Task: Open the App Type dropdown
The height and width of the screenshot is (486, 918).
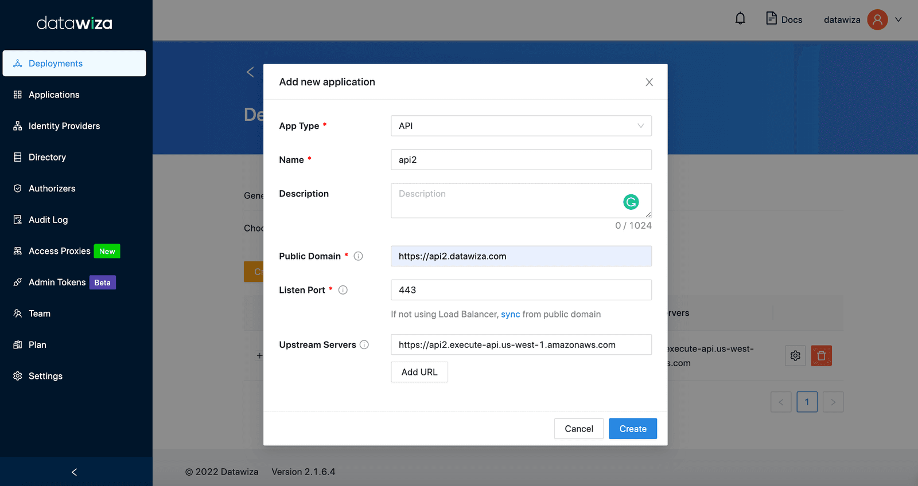Action: (x=521, y=126)
